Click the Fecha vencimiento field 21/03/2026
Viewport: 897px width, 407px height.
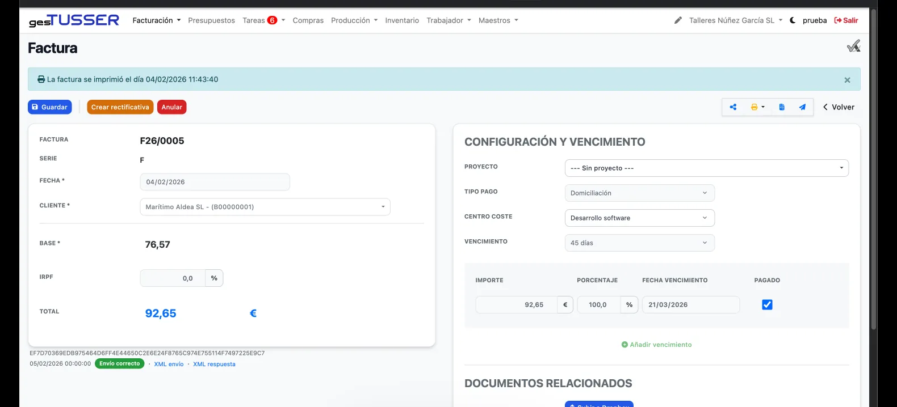pyautogui.click(x=691, y=305)
